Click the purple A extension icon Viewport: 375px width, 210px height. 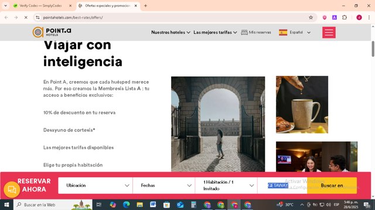click(x=335, y=17)
